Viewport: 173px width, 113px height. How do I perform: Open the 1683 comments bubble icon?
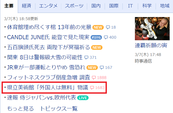point(92,88)
